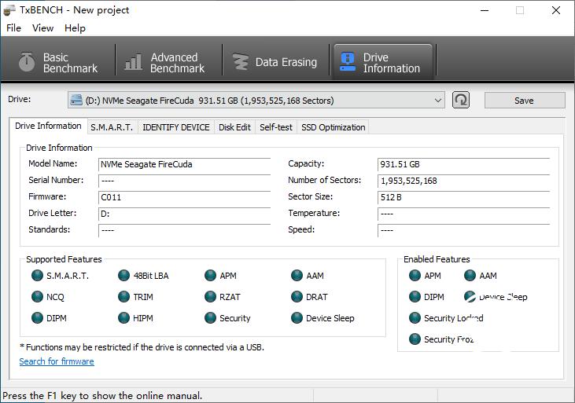The width and height of the screenshot is (575, 403).
Task: Minimize the TxBENCH window
Action: click(485, 10)
